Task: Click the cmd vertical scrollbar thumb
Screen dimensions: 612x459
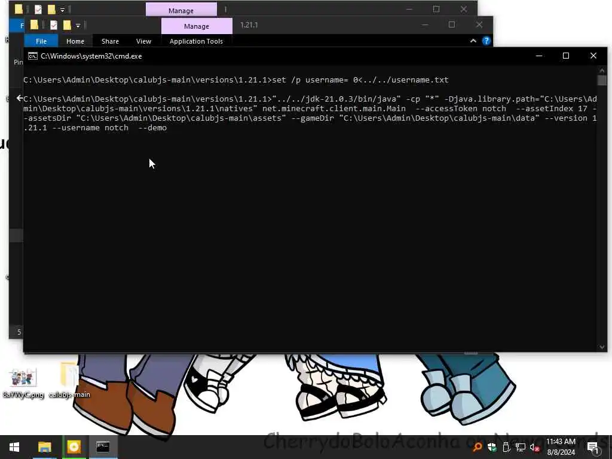Action: click(x=602, y=81)
